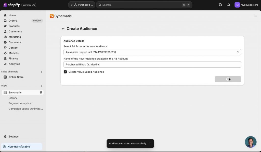261x152 pixels.
Task: Dismiss the Audience created toast
Action: 150,144
